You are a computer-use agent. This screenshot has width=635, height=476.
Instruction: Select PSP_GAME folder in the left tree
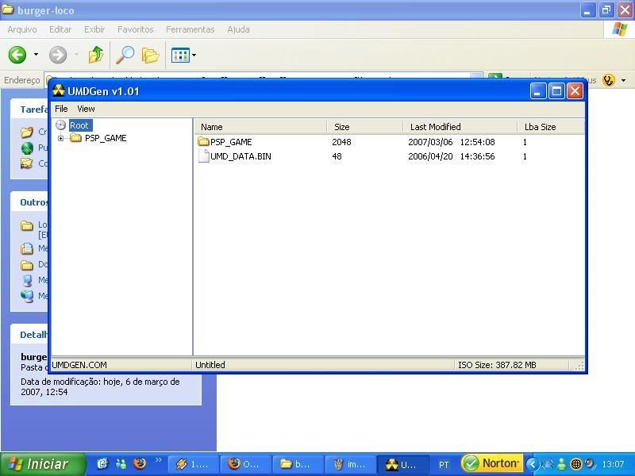click(106, 138)
